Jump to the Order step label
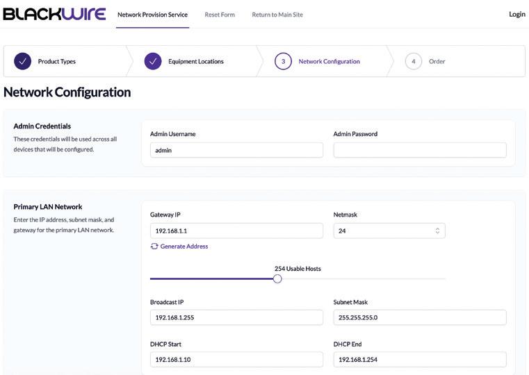 pyautogui.click(x=437, y=61)
